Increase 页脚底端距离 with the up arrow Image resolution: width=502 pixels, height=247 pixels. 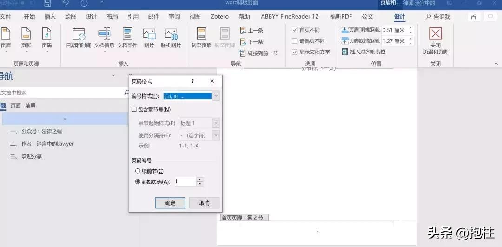411,39
